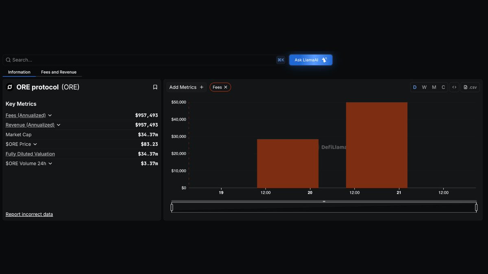Click the search magnifier icon
The height and width of the screenshot is (274, 488).
pos(8,60)
